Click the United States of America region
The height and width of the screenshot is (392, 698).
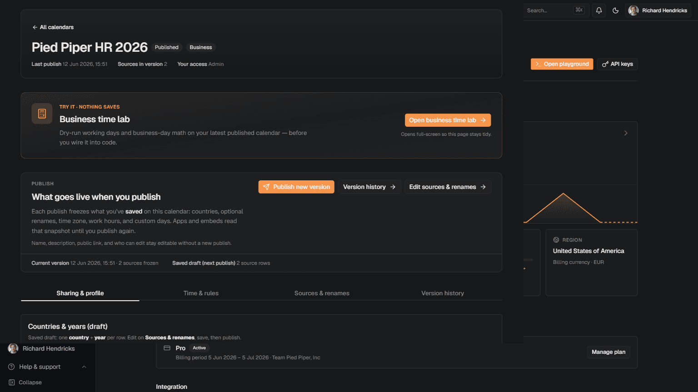click(588, 251)
